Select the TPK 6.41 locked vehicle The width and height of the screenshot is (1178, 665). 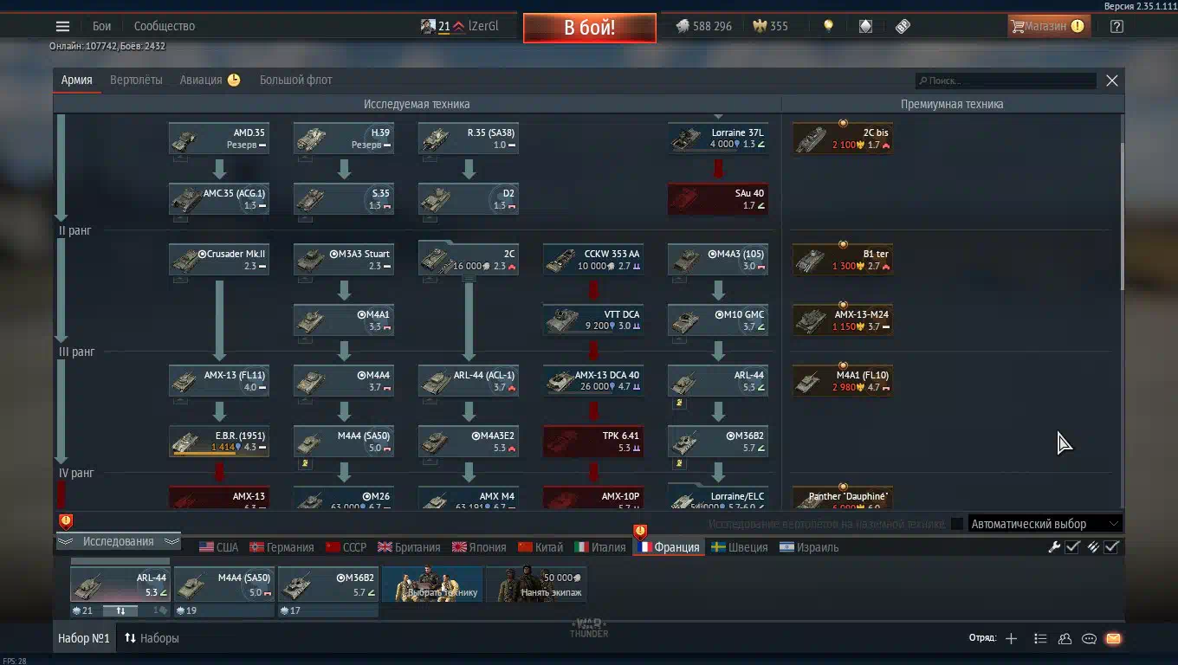(593, 442)
